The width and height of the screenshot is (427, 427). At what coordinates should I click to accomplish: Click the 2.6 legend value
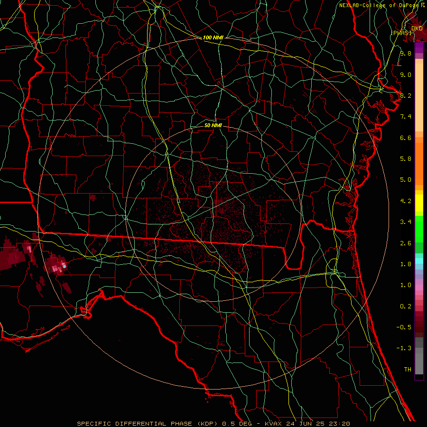click(x=406, y=243)
